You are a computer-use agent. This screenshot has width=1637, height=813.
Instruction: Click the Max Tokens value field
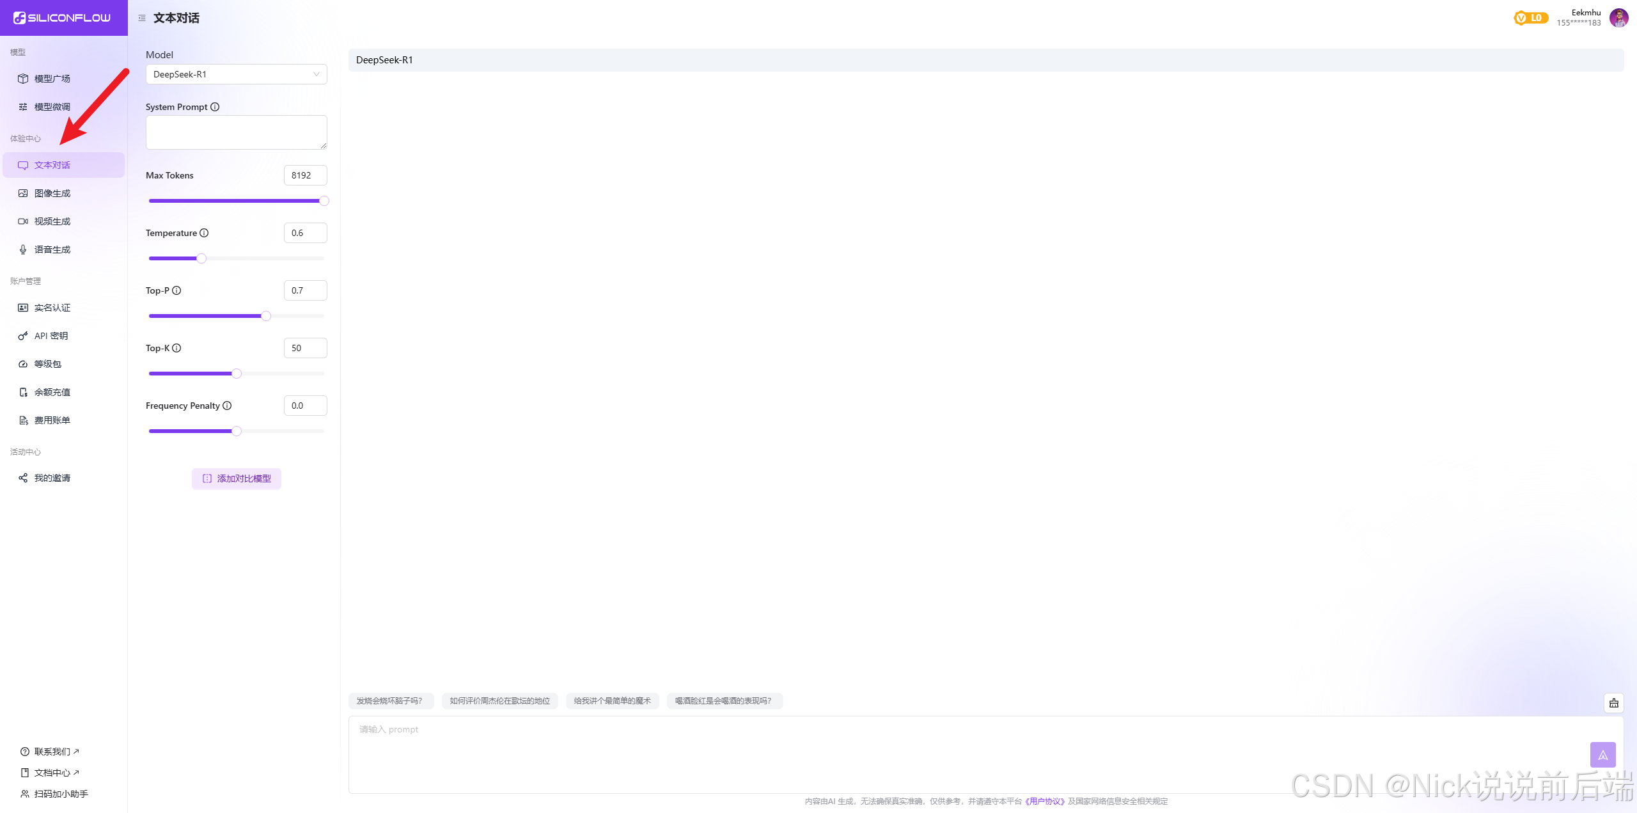[305, 175]
